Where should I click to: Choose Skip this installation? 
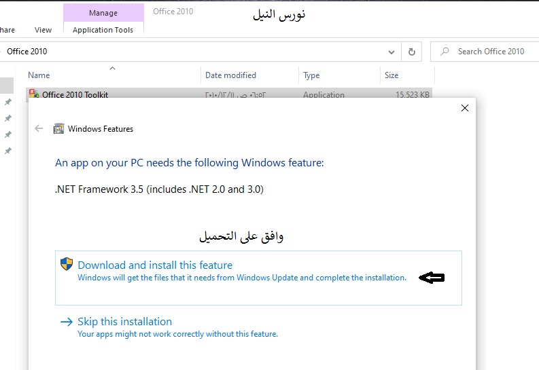coord(124,322)
